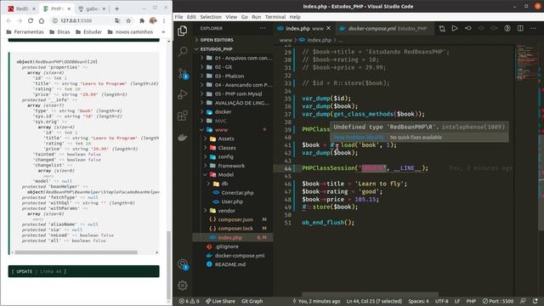The height and width of the screenshot is (306, 544).
Task: Reload the browser page
Action: (31, 20)
